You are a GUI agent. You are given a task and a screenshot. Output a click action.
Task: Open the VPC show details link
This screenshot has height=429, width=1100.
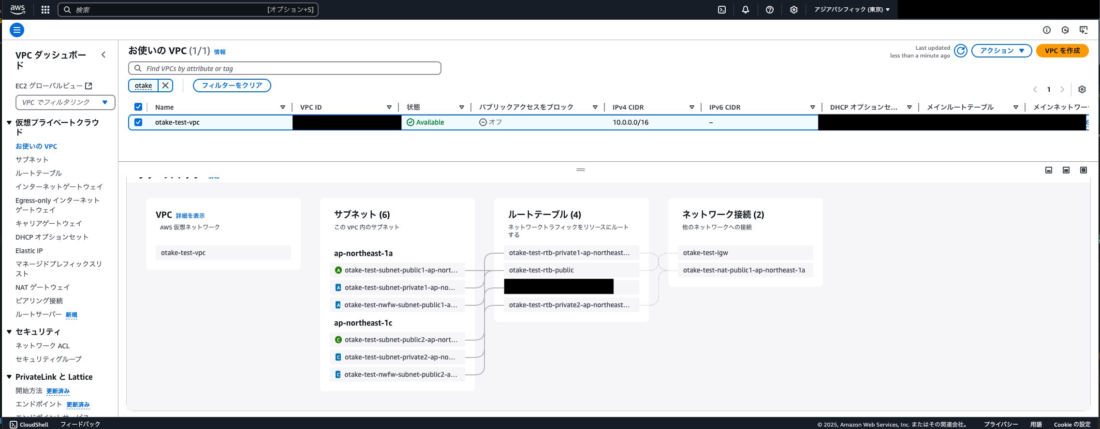coord(190,215)
